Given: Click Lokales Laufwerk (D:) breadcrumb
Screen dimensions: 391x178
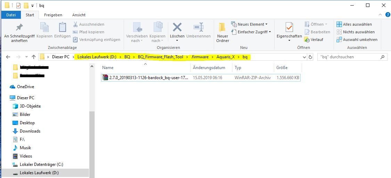Looking at the screenshot, I should (x=97, y=57).
